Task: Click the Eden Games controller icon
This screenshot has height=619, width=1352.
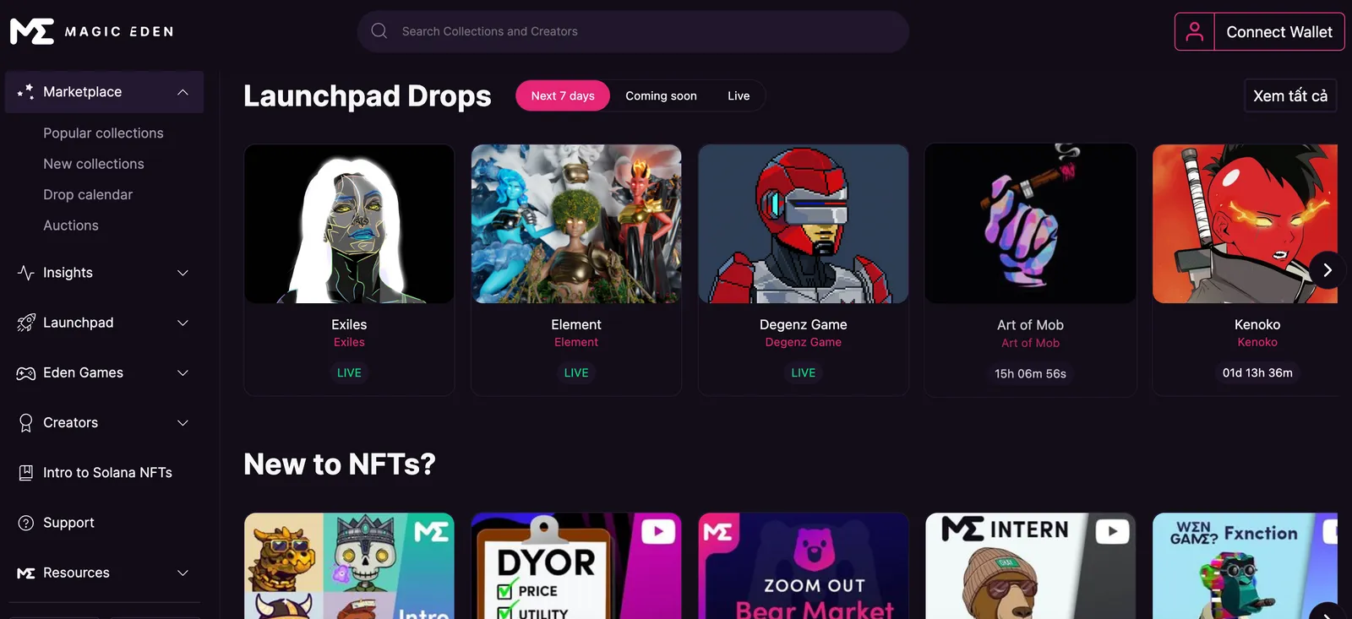Action: [26, 373]
